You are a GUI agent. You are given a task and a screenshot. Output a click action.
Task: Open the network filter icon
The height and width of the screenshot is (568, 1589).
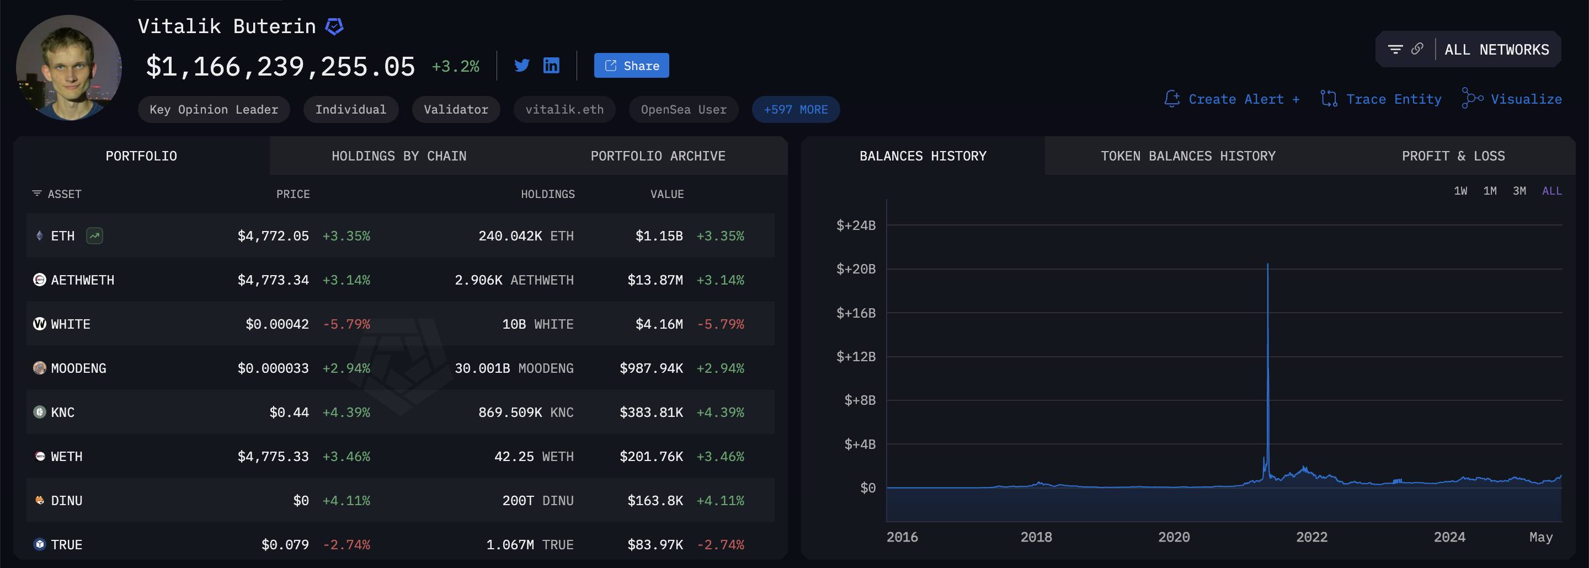point(1395,49)
